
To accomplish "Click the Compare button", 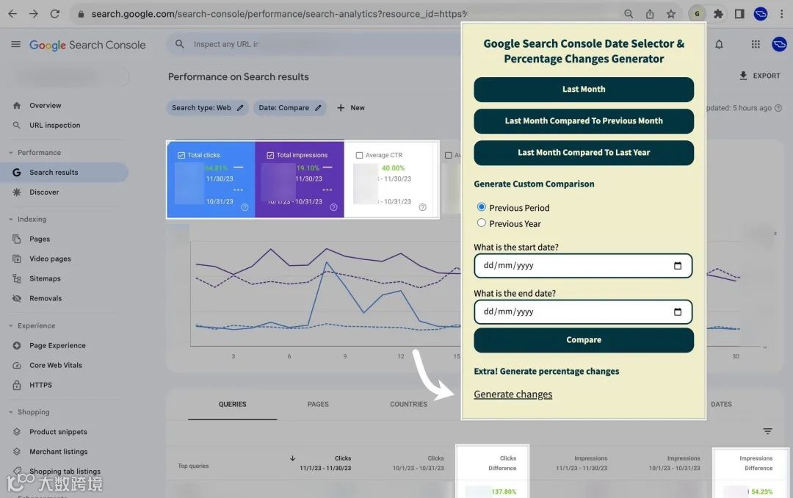I will click(x=584, y=339).
